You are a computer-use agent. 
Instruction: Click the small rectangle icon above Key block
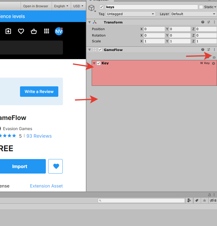[x=214, y=57]
